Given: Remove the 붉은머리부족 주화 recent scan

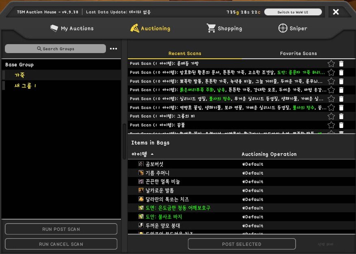Looking at the screenshot, I should (341, 90).
